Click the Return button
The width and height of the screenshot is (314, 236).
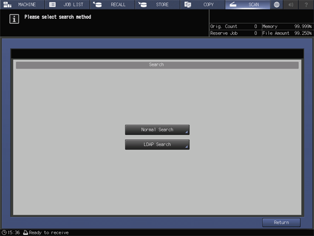pyautogui.click(x=281, y=223)
